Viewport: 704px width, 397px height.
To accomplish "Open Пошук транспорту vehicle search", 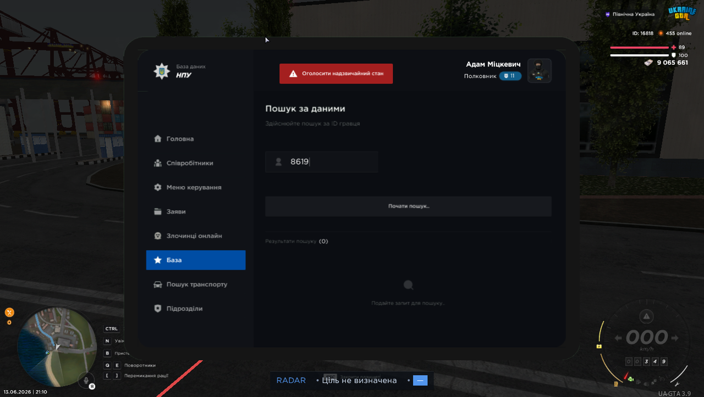I will pyautogui.click(x=196, y=284).
